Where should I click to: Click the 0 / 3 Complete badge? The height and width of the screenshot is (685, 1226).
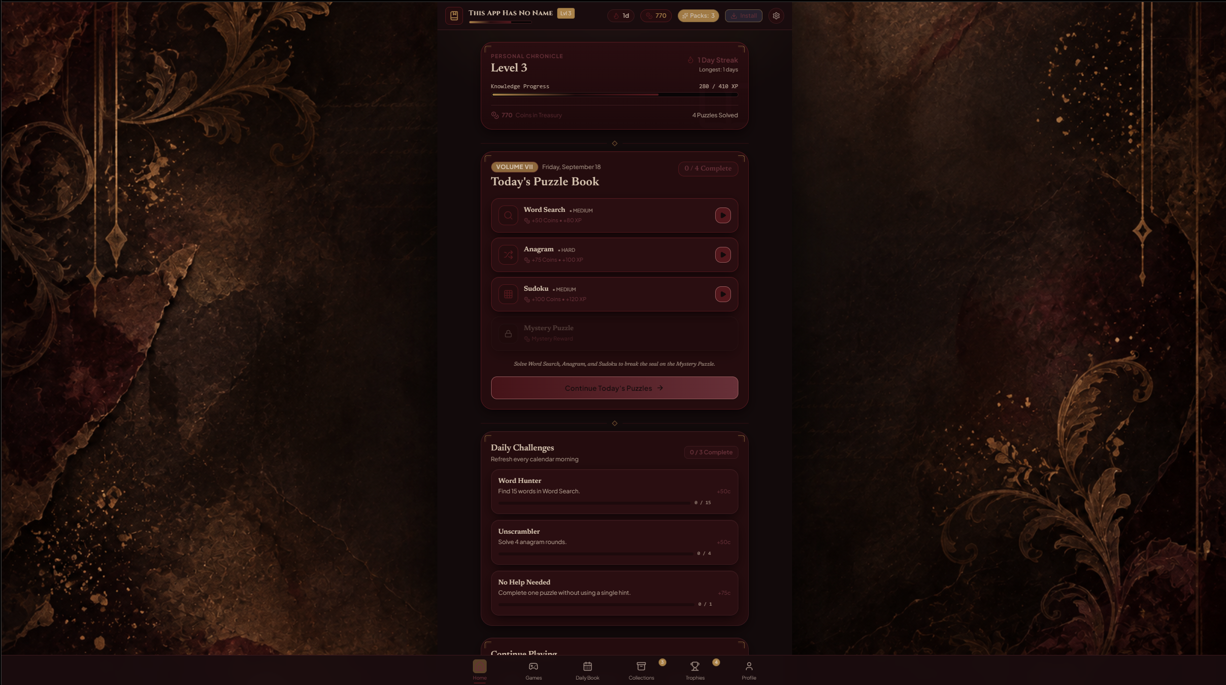(x=711, y=452)
